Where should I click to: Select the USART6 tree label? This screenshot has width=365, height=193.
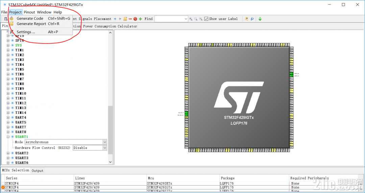[22, 163]
